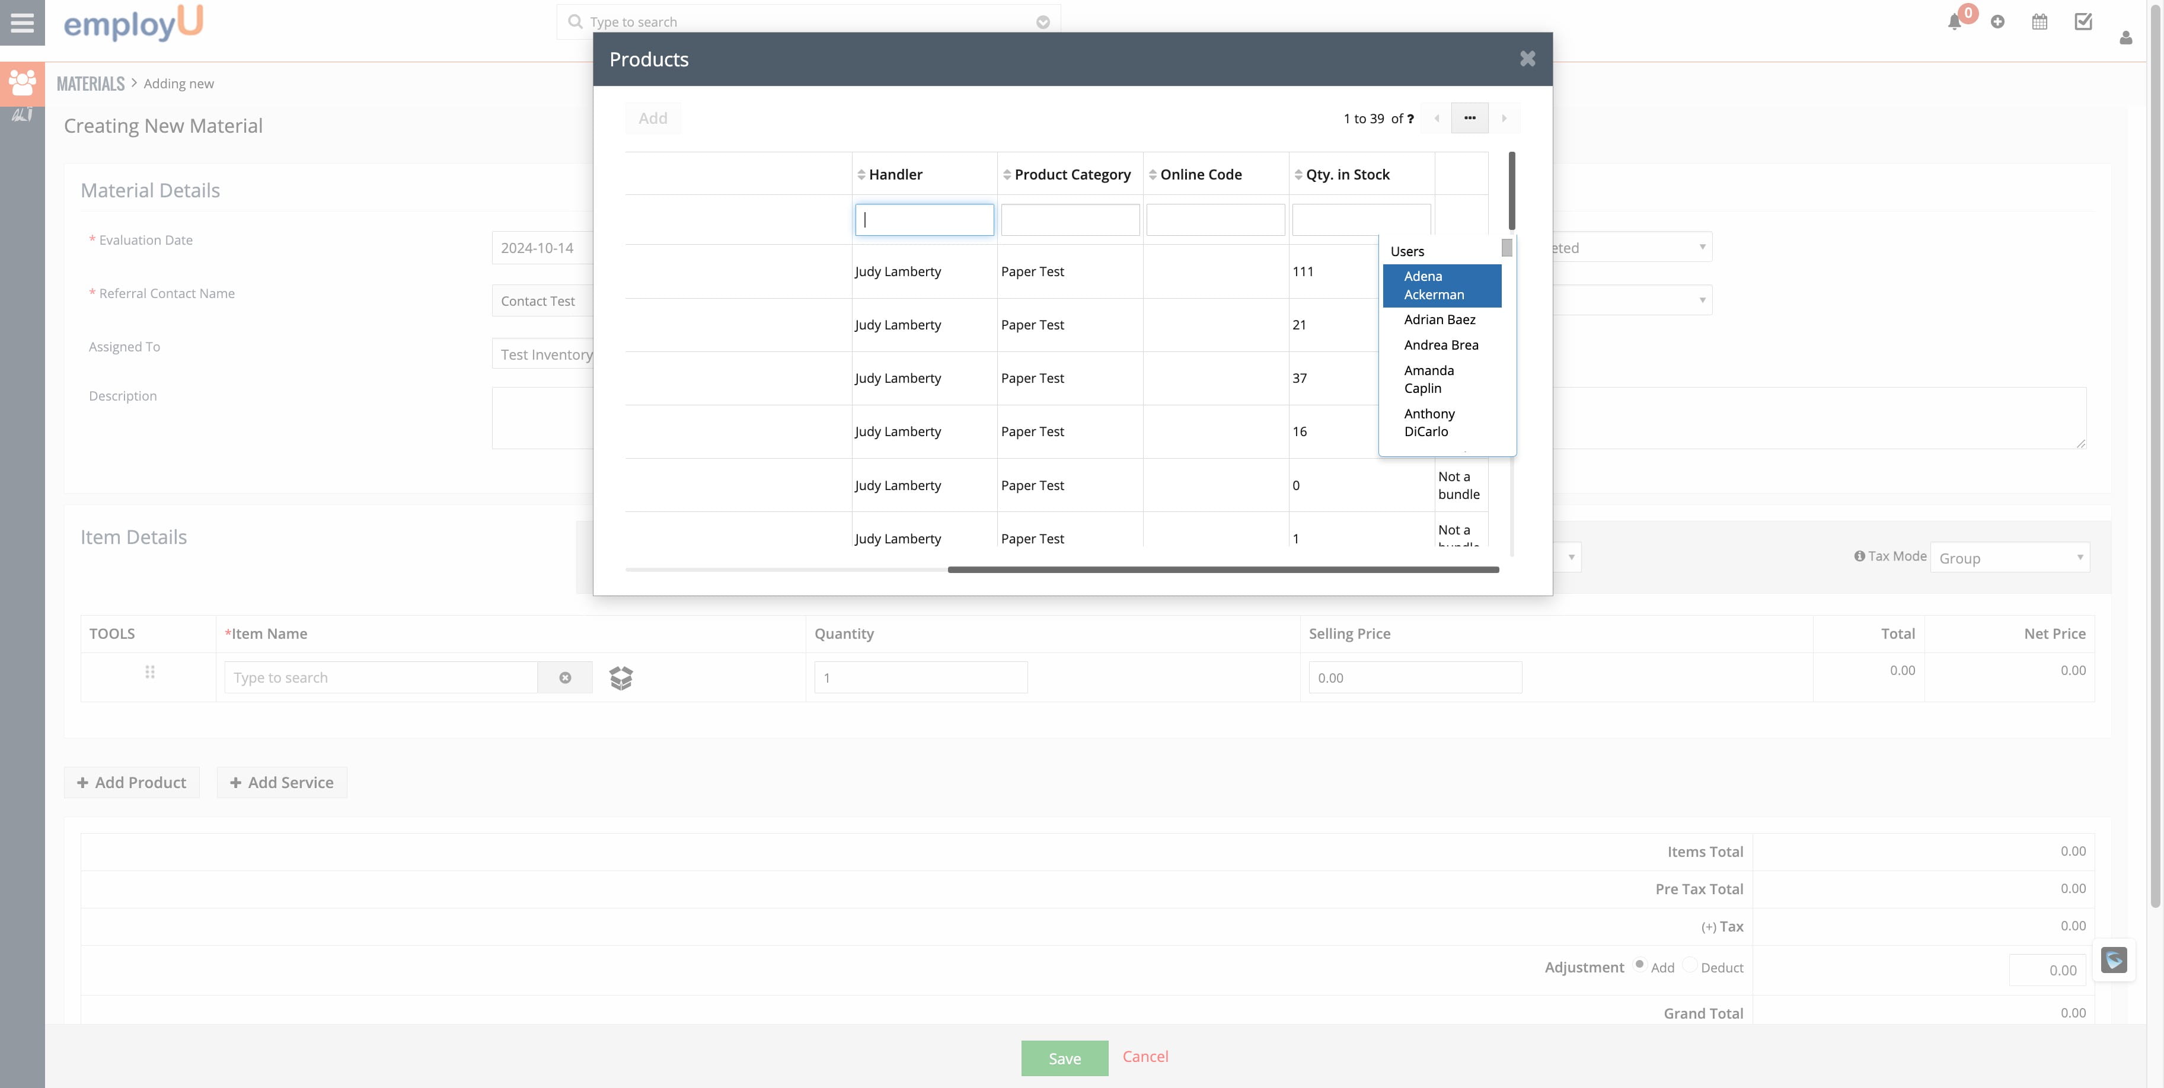Select Adrian Baez from Users list

1439,320
